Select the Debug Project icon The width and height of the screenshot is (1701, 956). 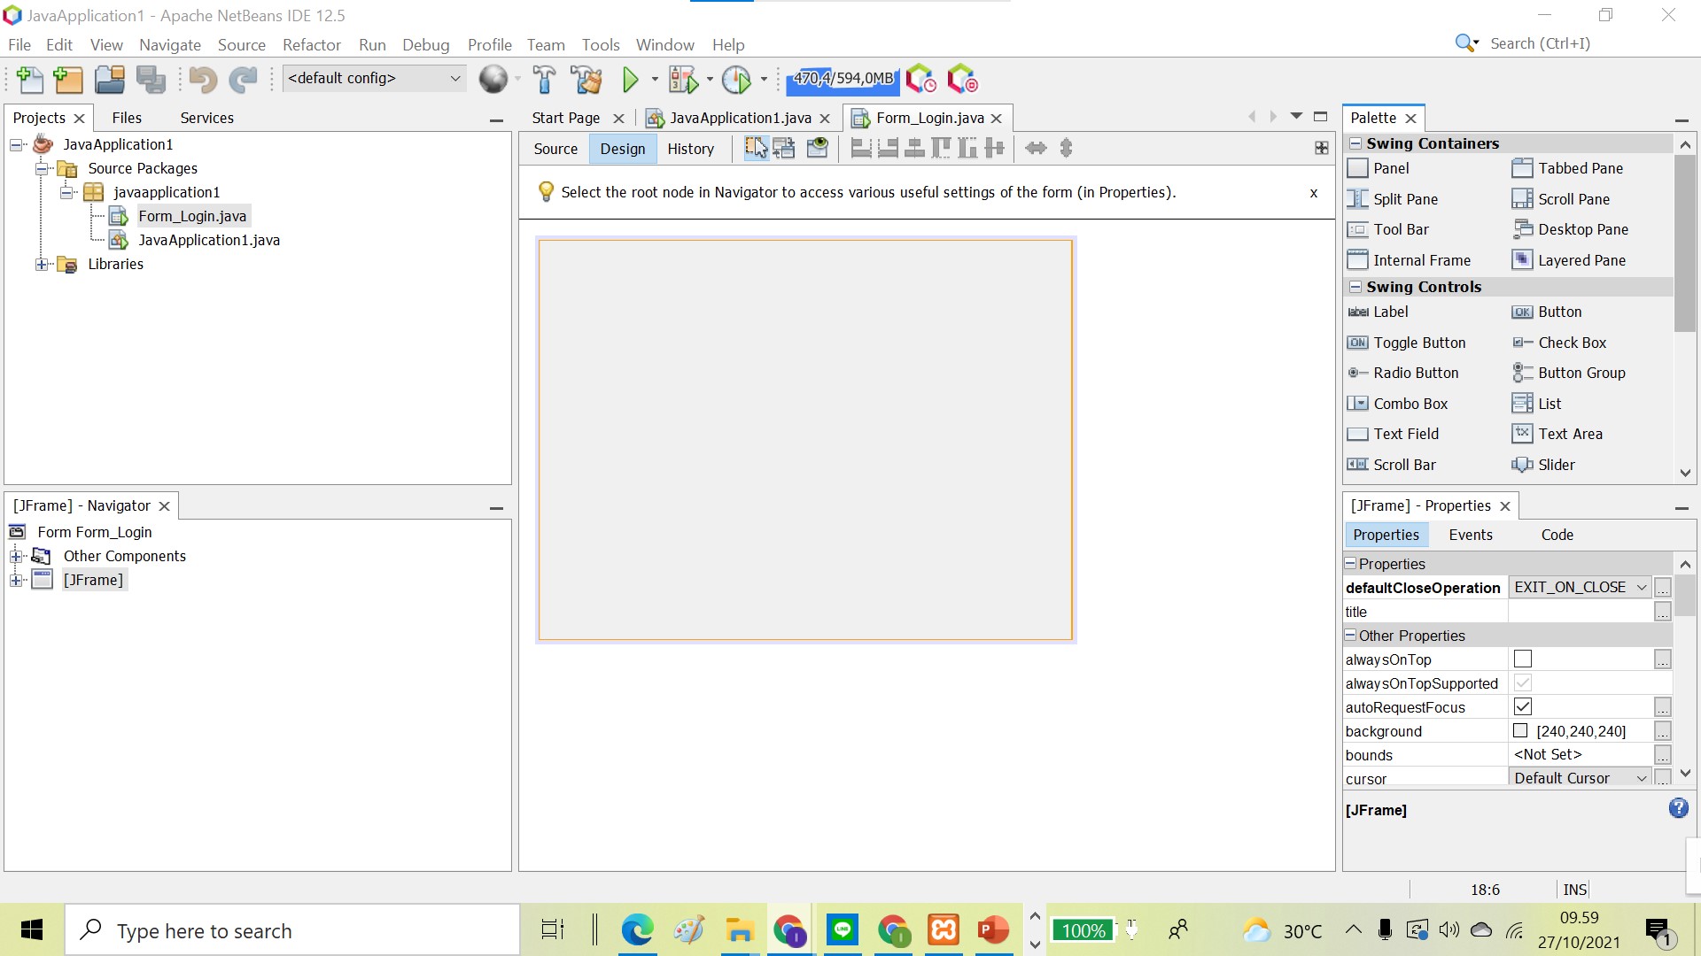coord(684,79)
